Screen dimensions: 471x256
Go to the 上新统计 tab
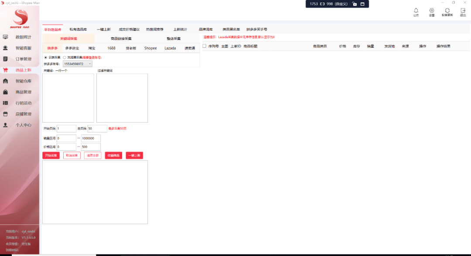coord(180,30)
